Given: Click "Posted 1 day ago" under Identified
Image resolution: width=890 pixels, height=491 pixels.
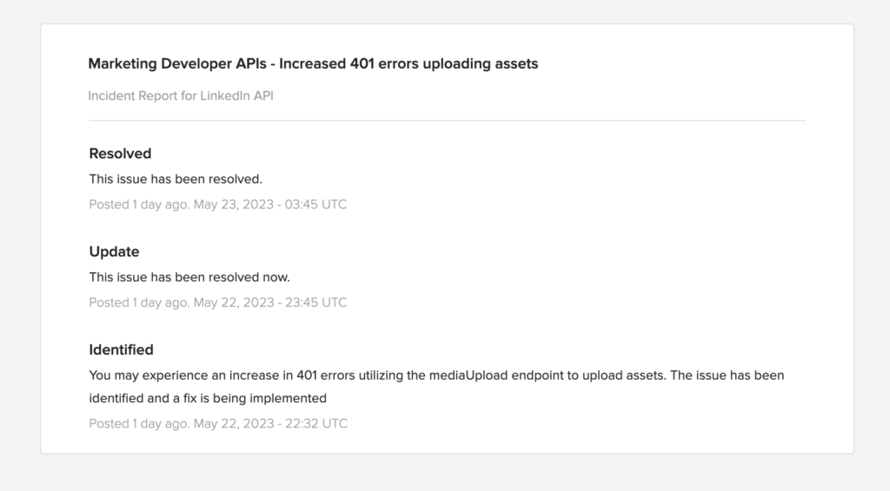Looking at the screenshot, I should point(138,423).
